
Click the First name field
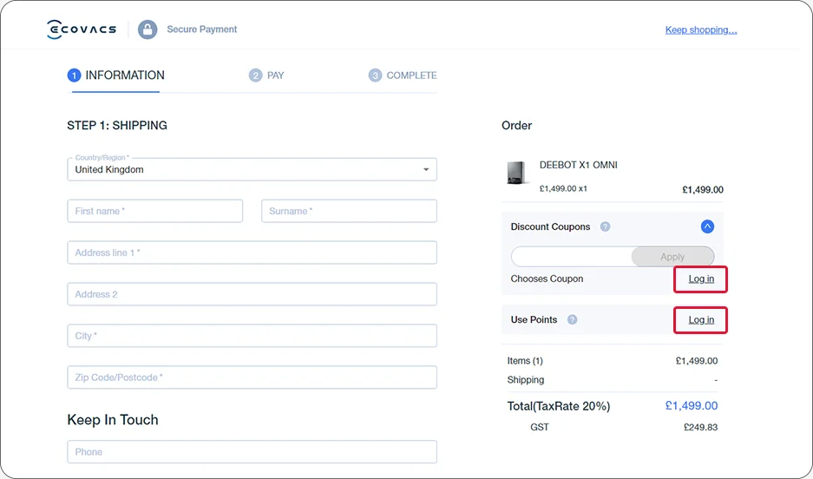[155, 211]
